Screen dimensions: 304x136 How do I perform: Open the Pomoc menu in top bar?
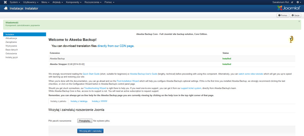109,2
